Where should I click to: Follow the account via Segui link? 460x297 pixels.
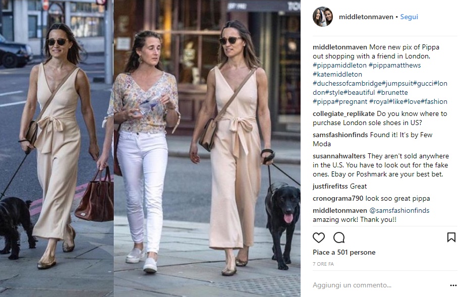click(x=409, y=17)
